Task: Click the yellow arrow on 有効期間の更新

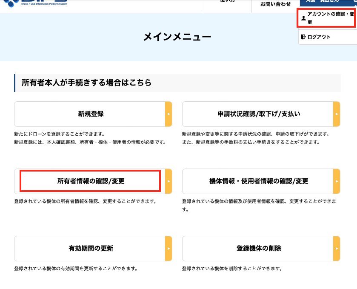Action: pyautogui.click(x=169, y=248)
